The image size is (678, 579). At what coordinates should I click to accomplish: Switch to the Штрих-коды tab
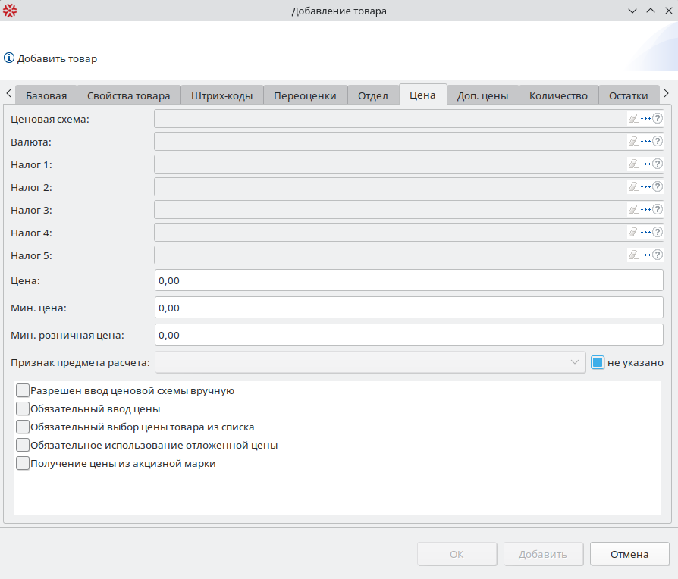pyautogui.click(x=222, y=95)
